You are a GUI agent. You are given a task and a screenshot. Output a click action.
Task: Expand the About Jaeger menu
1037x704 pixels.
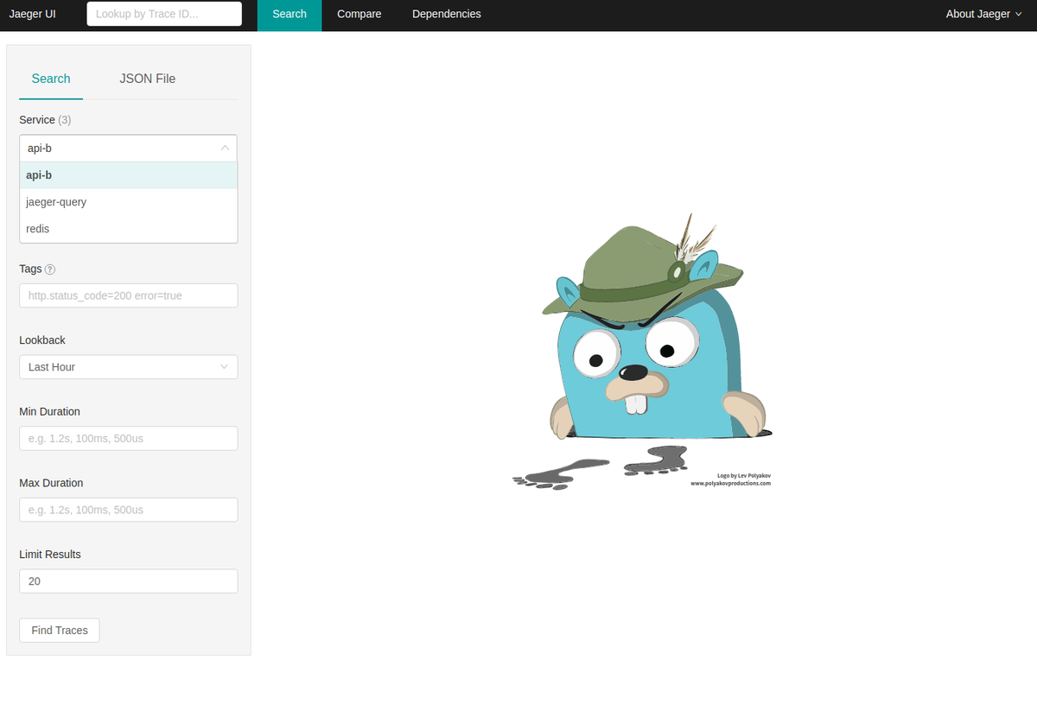(983, 14)
